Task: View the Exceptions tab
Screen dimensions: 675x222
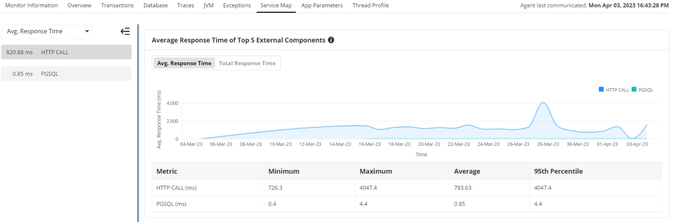Action: (237, 5)
